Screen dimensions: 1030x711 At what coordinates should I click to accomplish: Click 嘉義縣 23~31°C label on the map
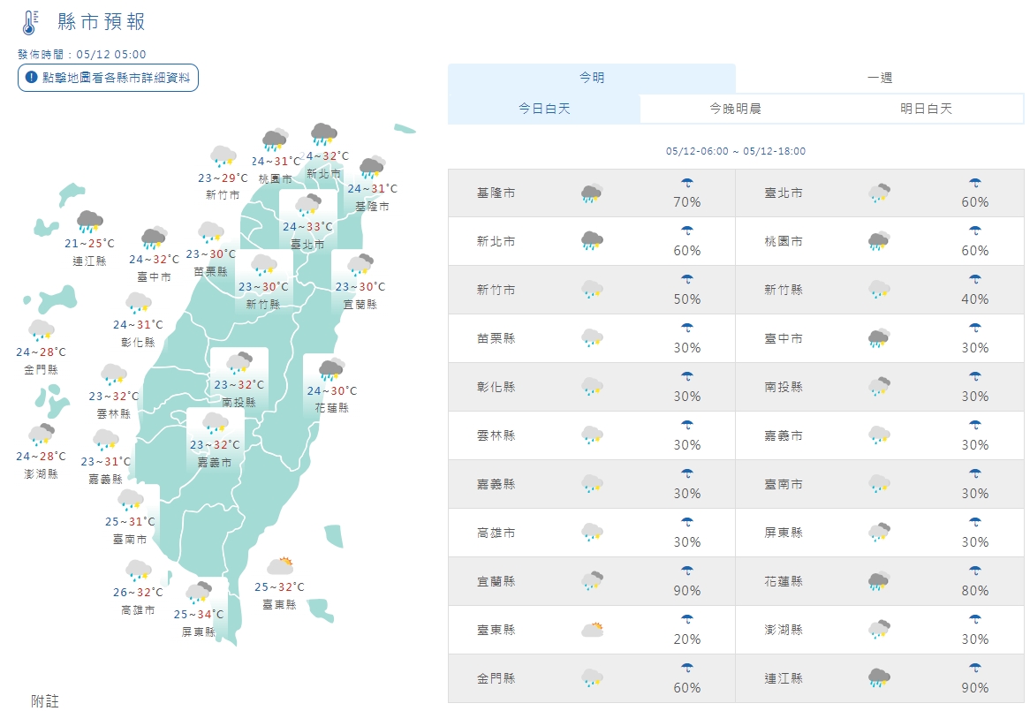106,470
